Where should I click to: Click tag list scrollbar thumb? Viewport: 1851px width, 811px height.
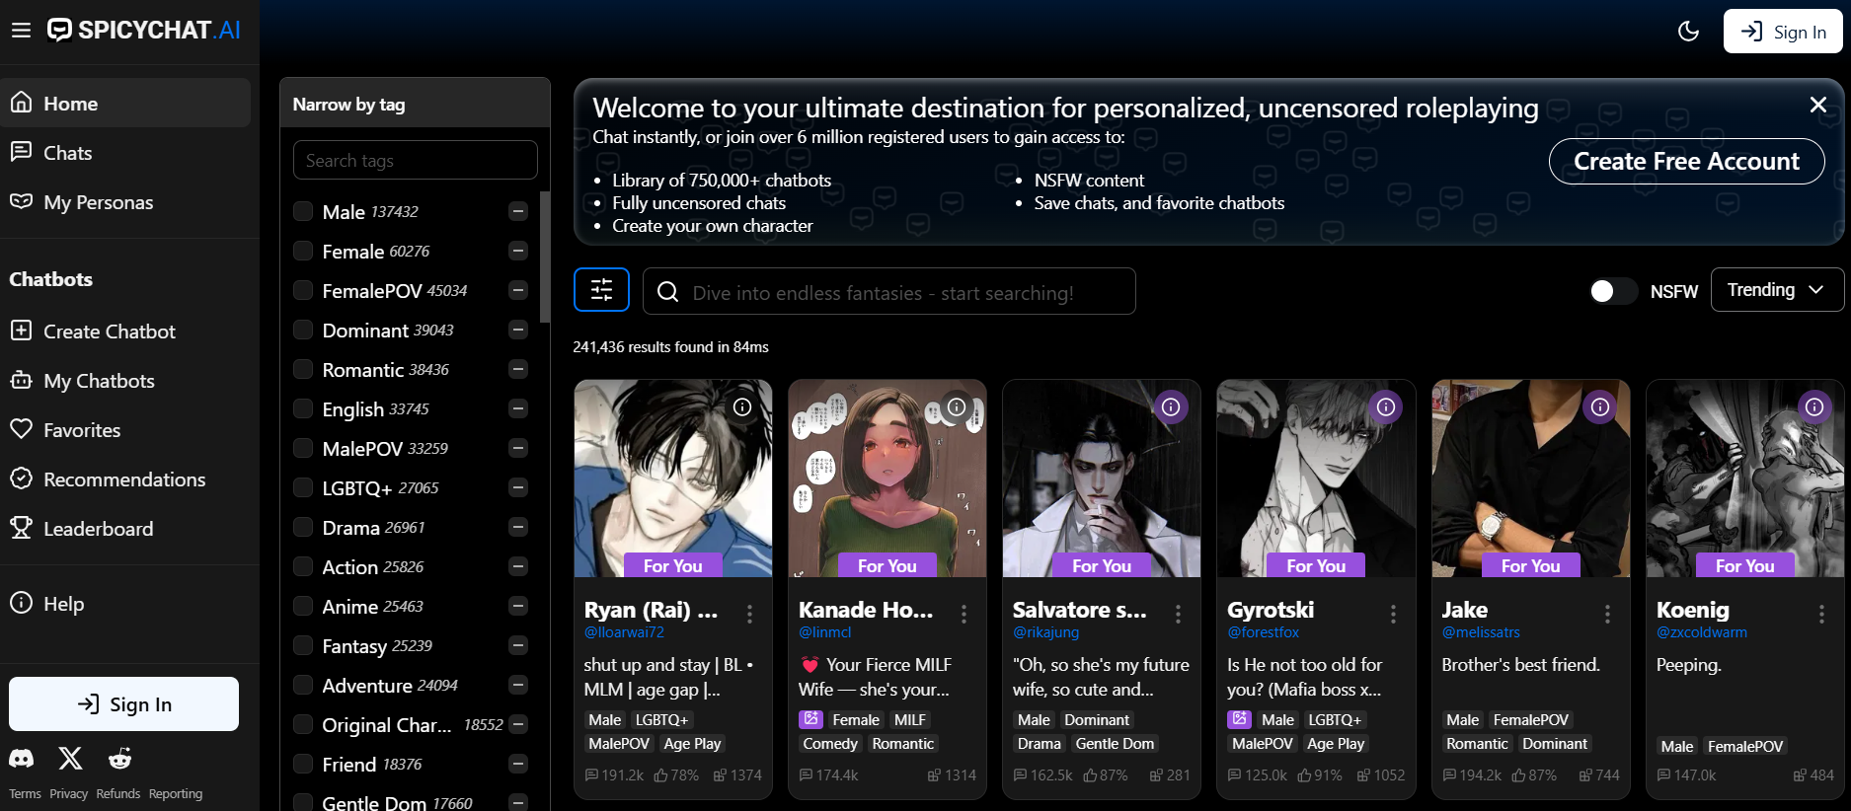544,257
